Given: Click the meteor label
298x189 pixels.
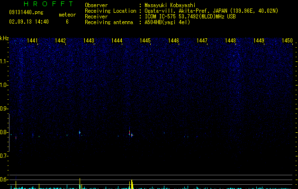Looking at the screenshot, I should click(x=67, y=15).
